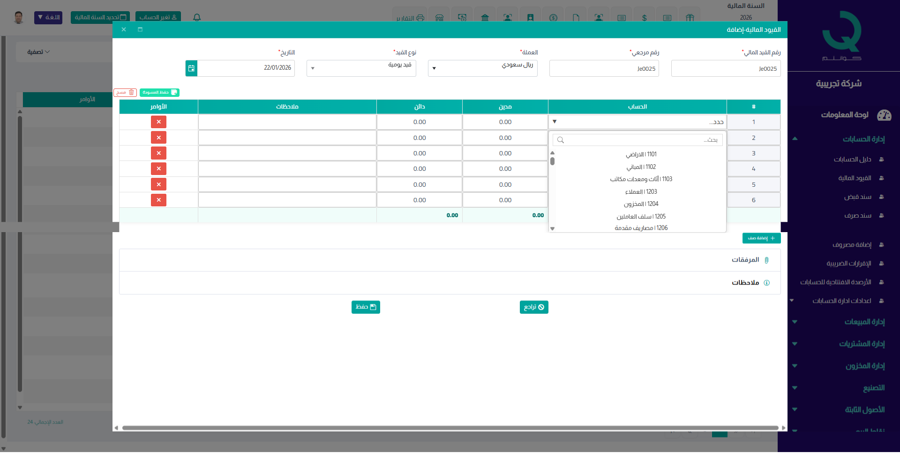Image resolution: width=900 pixels, height=453 pixels.
Task: Click the paperclip icon beside المرفقات
Action: coord(767,260)
